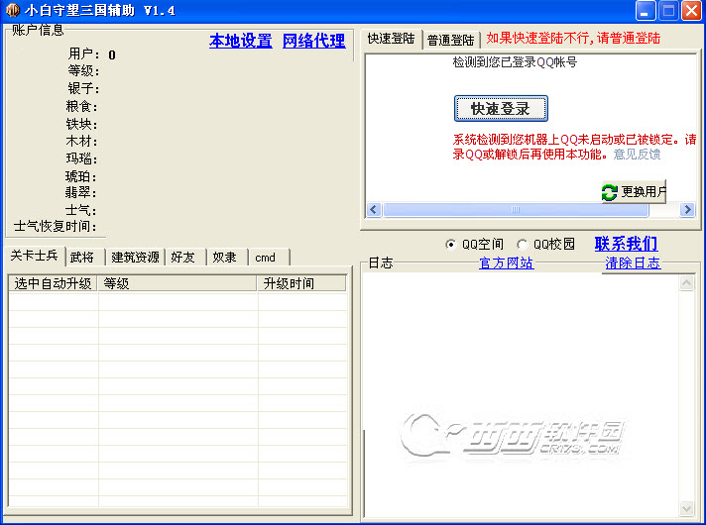Viewport: 706px width, 525px height.
Task: Close the 小白守望三国辅助 window
Action: click(x=691, y=10)
